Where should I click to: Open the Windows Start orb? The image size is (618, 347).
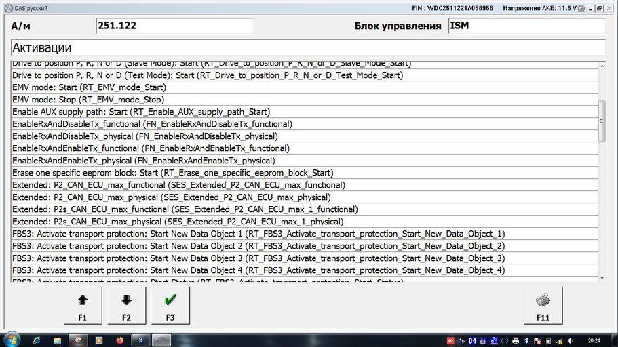12,340
